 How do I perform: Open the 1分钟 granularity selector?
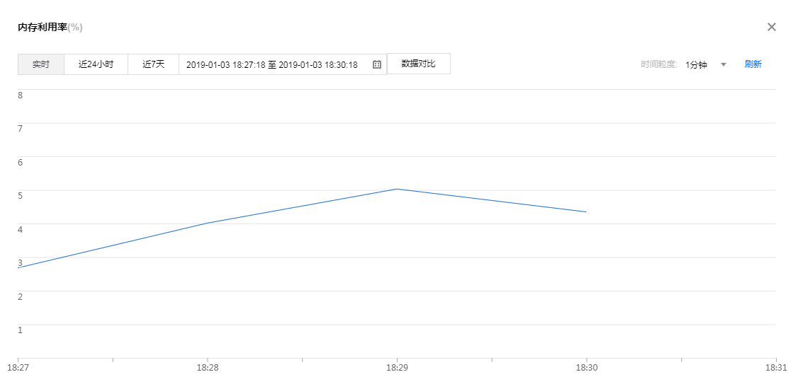pyautogui.click(x=697, y=64)
